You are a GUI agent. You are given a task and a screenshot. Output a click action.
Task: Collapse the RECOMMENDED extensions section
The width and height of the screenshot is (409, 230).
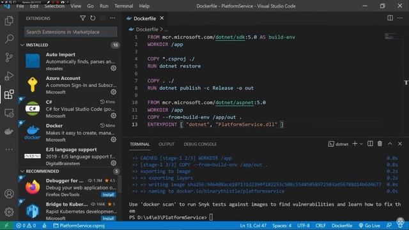tap(22, 171)
